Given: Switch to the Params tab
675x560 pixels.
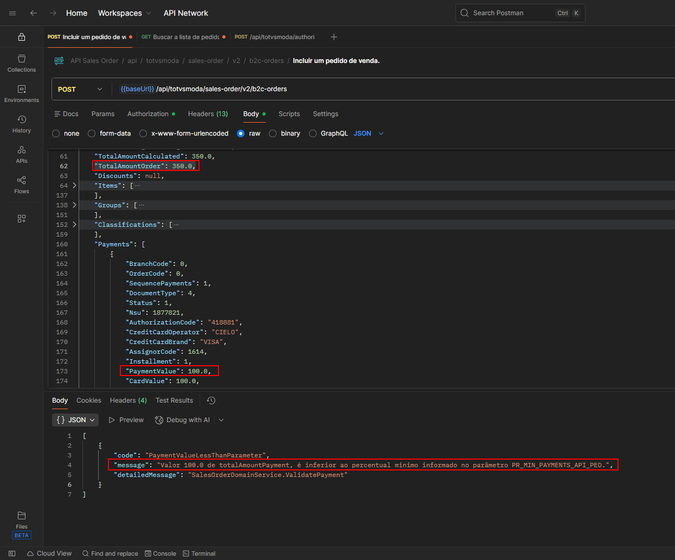Looking at the screenshot, I should click(x=103, y=114).
